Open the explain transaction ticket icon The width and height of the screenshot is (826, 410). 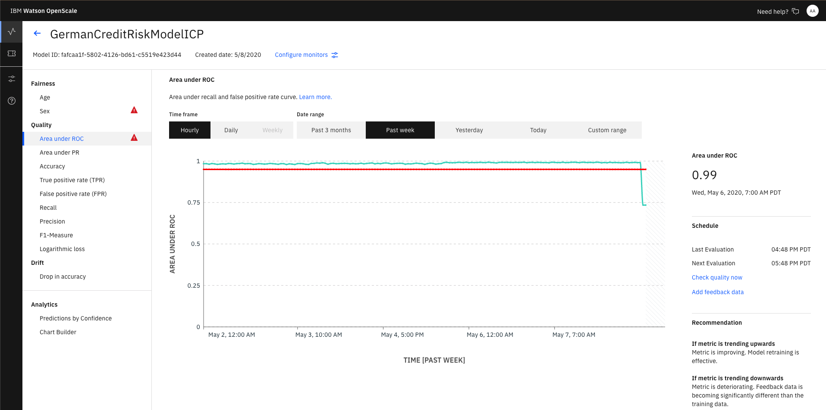(x=12, y=53)
